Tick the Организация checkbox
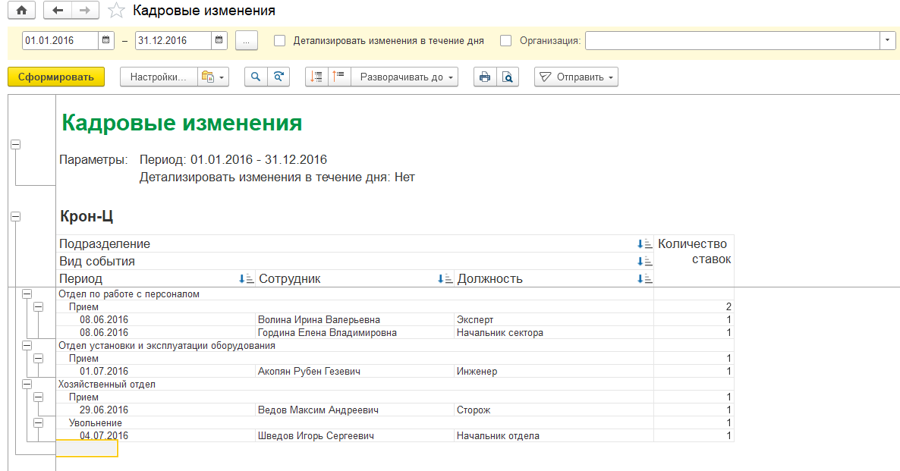This screenshot has height=471, width=900. point(506,41)
